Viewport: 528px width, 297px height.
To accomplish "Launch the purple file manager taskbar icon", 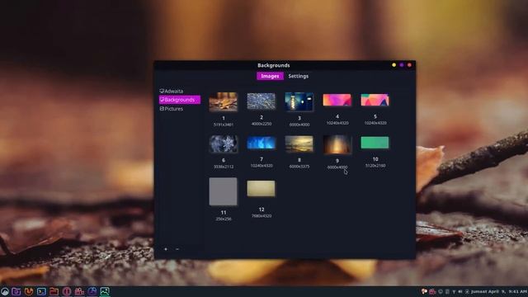I will click(x=16, y=291).
